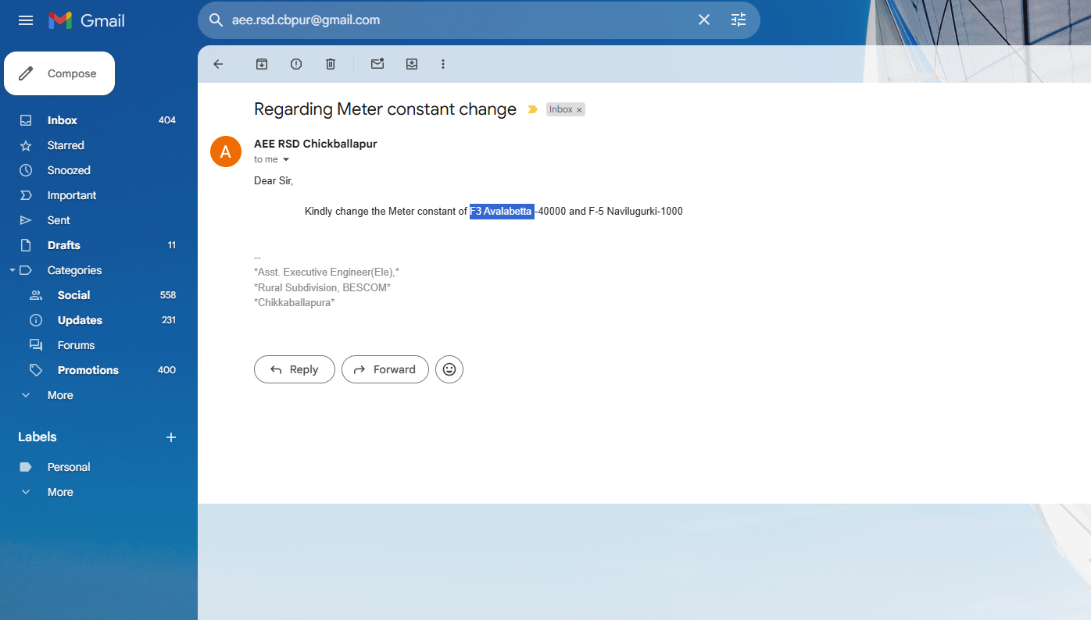
Task: Click the Move to icon
Action: (x=412, y=64)
